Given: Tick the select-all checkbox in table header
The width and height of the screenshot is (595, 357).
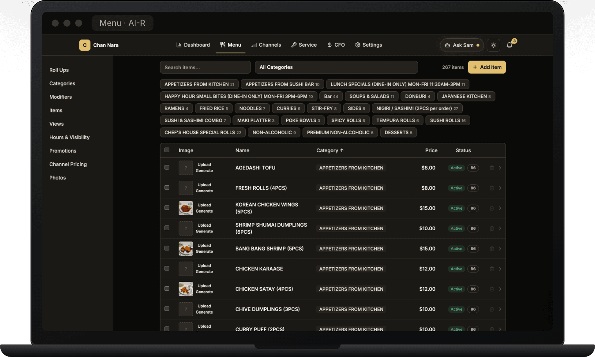Looking at the screenshot, I should pos(167,150).
